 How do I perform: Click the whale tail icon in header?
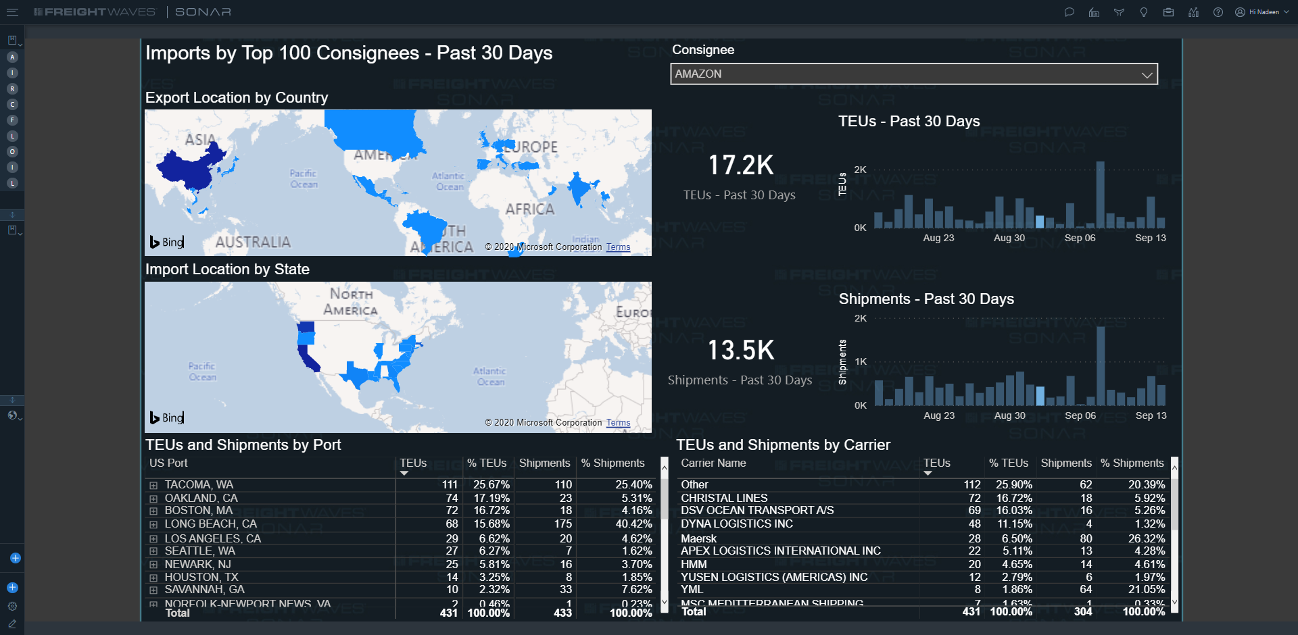[1119, 12]
